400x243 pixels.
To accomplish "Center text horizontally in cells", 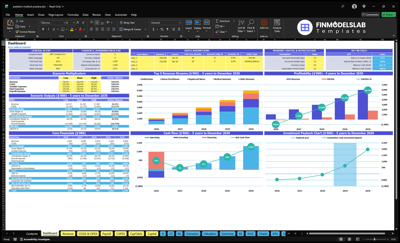I will click(x=96, y=29).
